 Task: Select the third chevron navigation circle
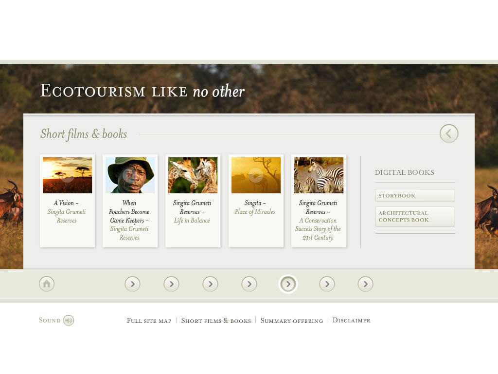point(210,284)
